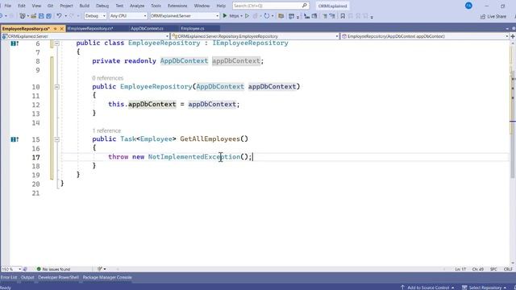
Task: Click the Save All icon in toolbar
Action: [x=48, y=16]
